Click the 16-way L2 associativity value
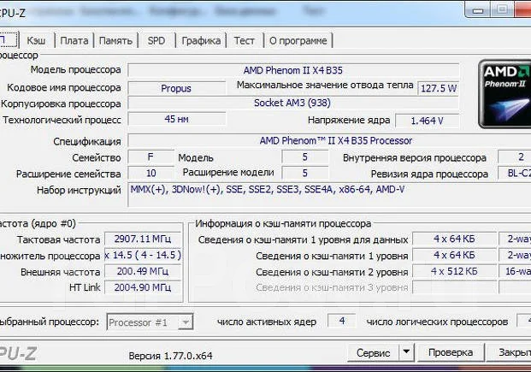This screenshot has width=531, height=372. (x=515, y=271)
